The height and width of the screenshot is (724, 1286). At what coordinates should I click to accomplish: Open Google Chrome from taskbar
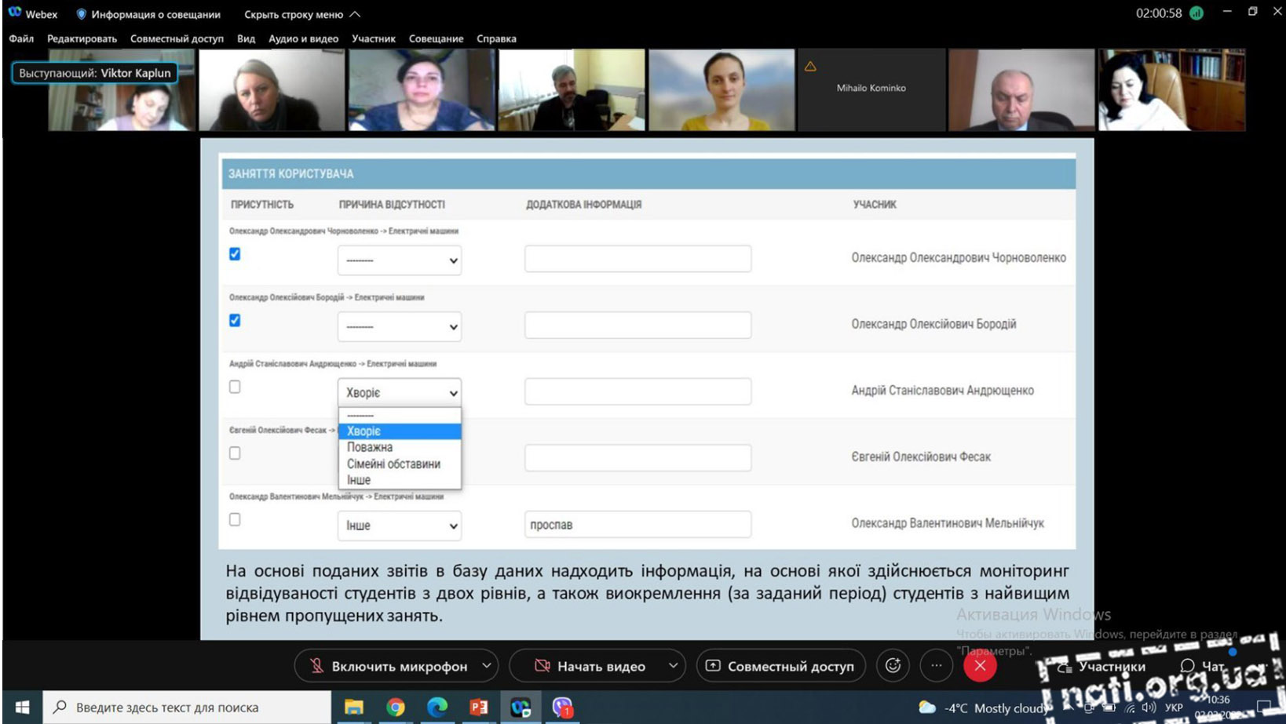tap(396, 708)
